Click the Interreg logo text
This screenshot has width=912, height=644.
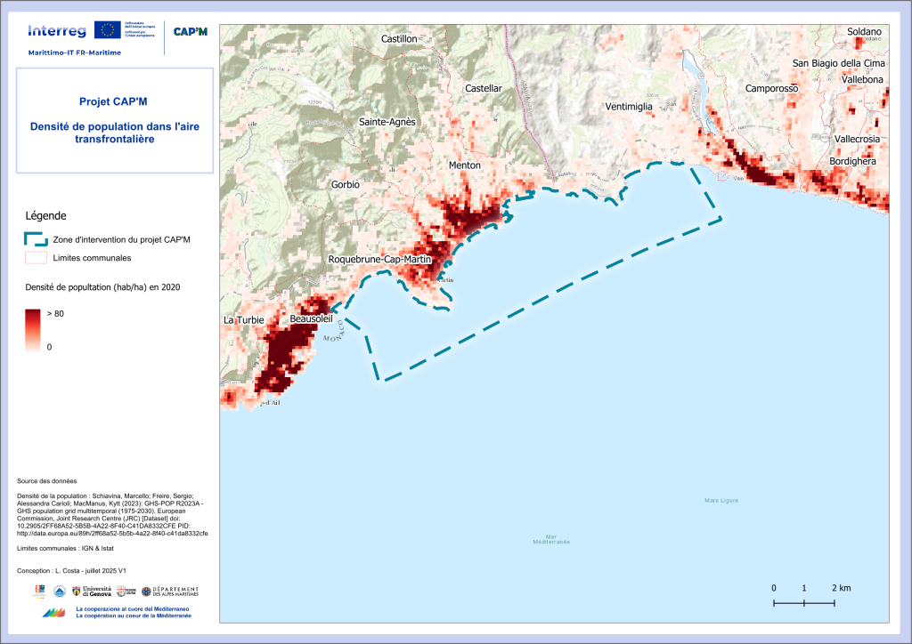tap(57, 31)
